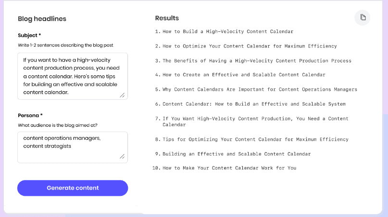
Task: Focus the Subject description text area
Action: 73,76
